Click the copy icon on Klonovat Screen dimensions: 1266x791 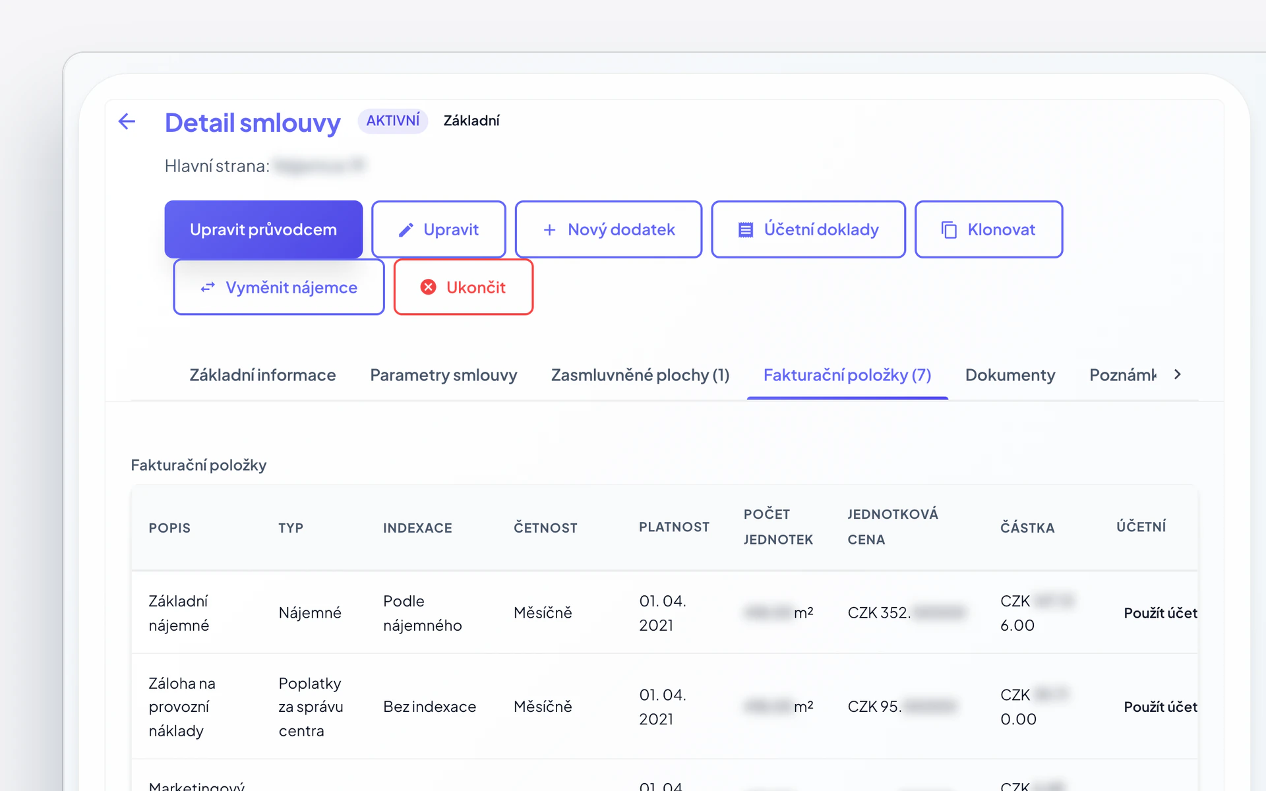[x=949, y=230]
